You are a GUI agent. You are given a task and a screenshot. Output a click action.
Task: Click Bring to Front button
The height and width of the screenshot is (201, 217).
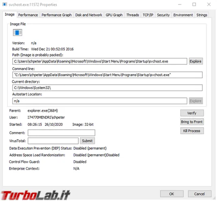tap(192, 122)
